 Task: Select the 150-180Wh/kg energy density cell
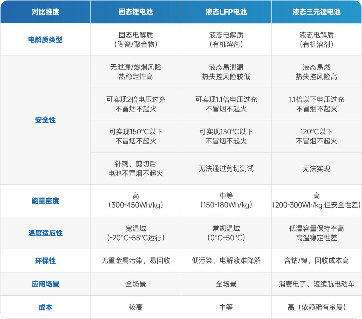(226, 201)
